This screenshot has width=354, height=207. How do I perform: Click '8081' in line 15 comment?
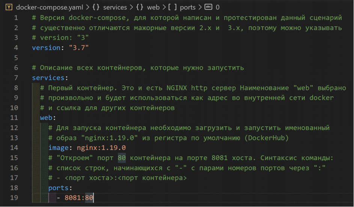click(220, 158)
